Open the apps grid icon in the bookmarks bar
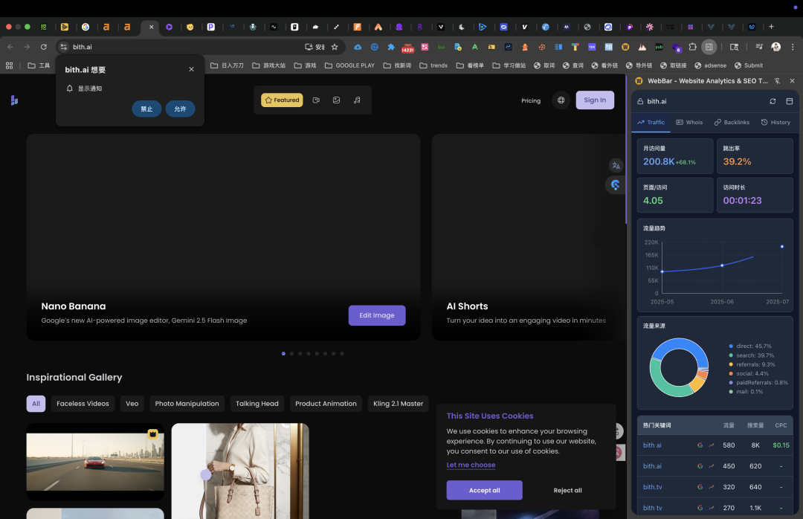Screen dimensions: 803x519 point(9,65)
